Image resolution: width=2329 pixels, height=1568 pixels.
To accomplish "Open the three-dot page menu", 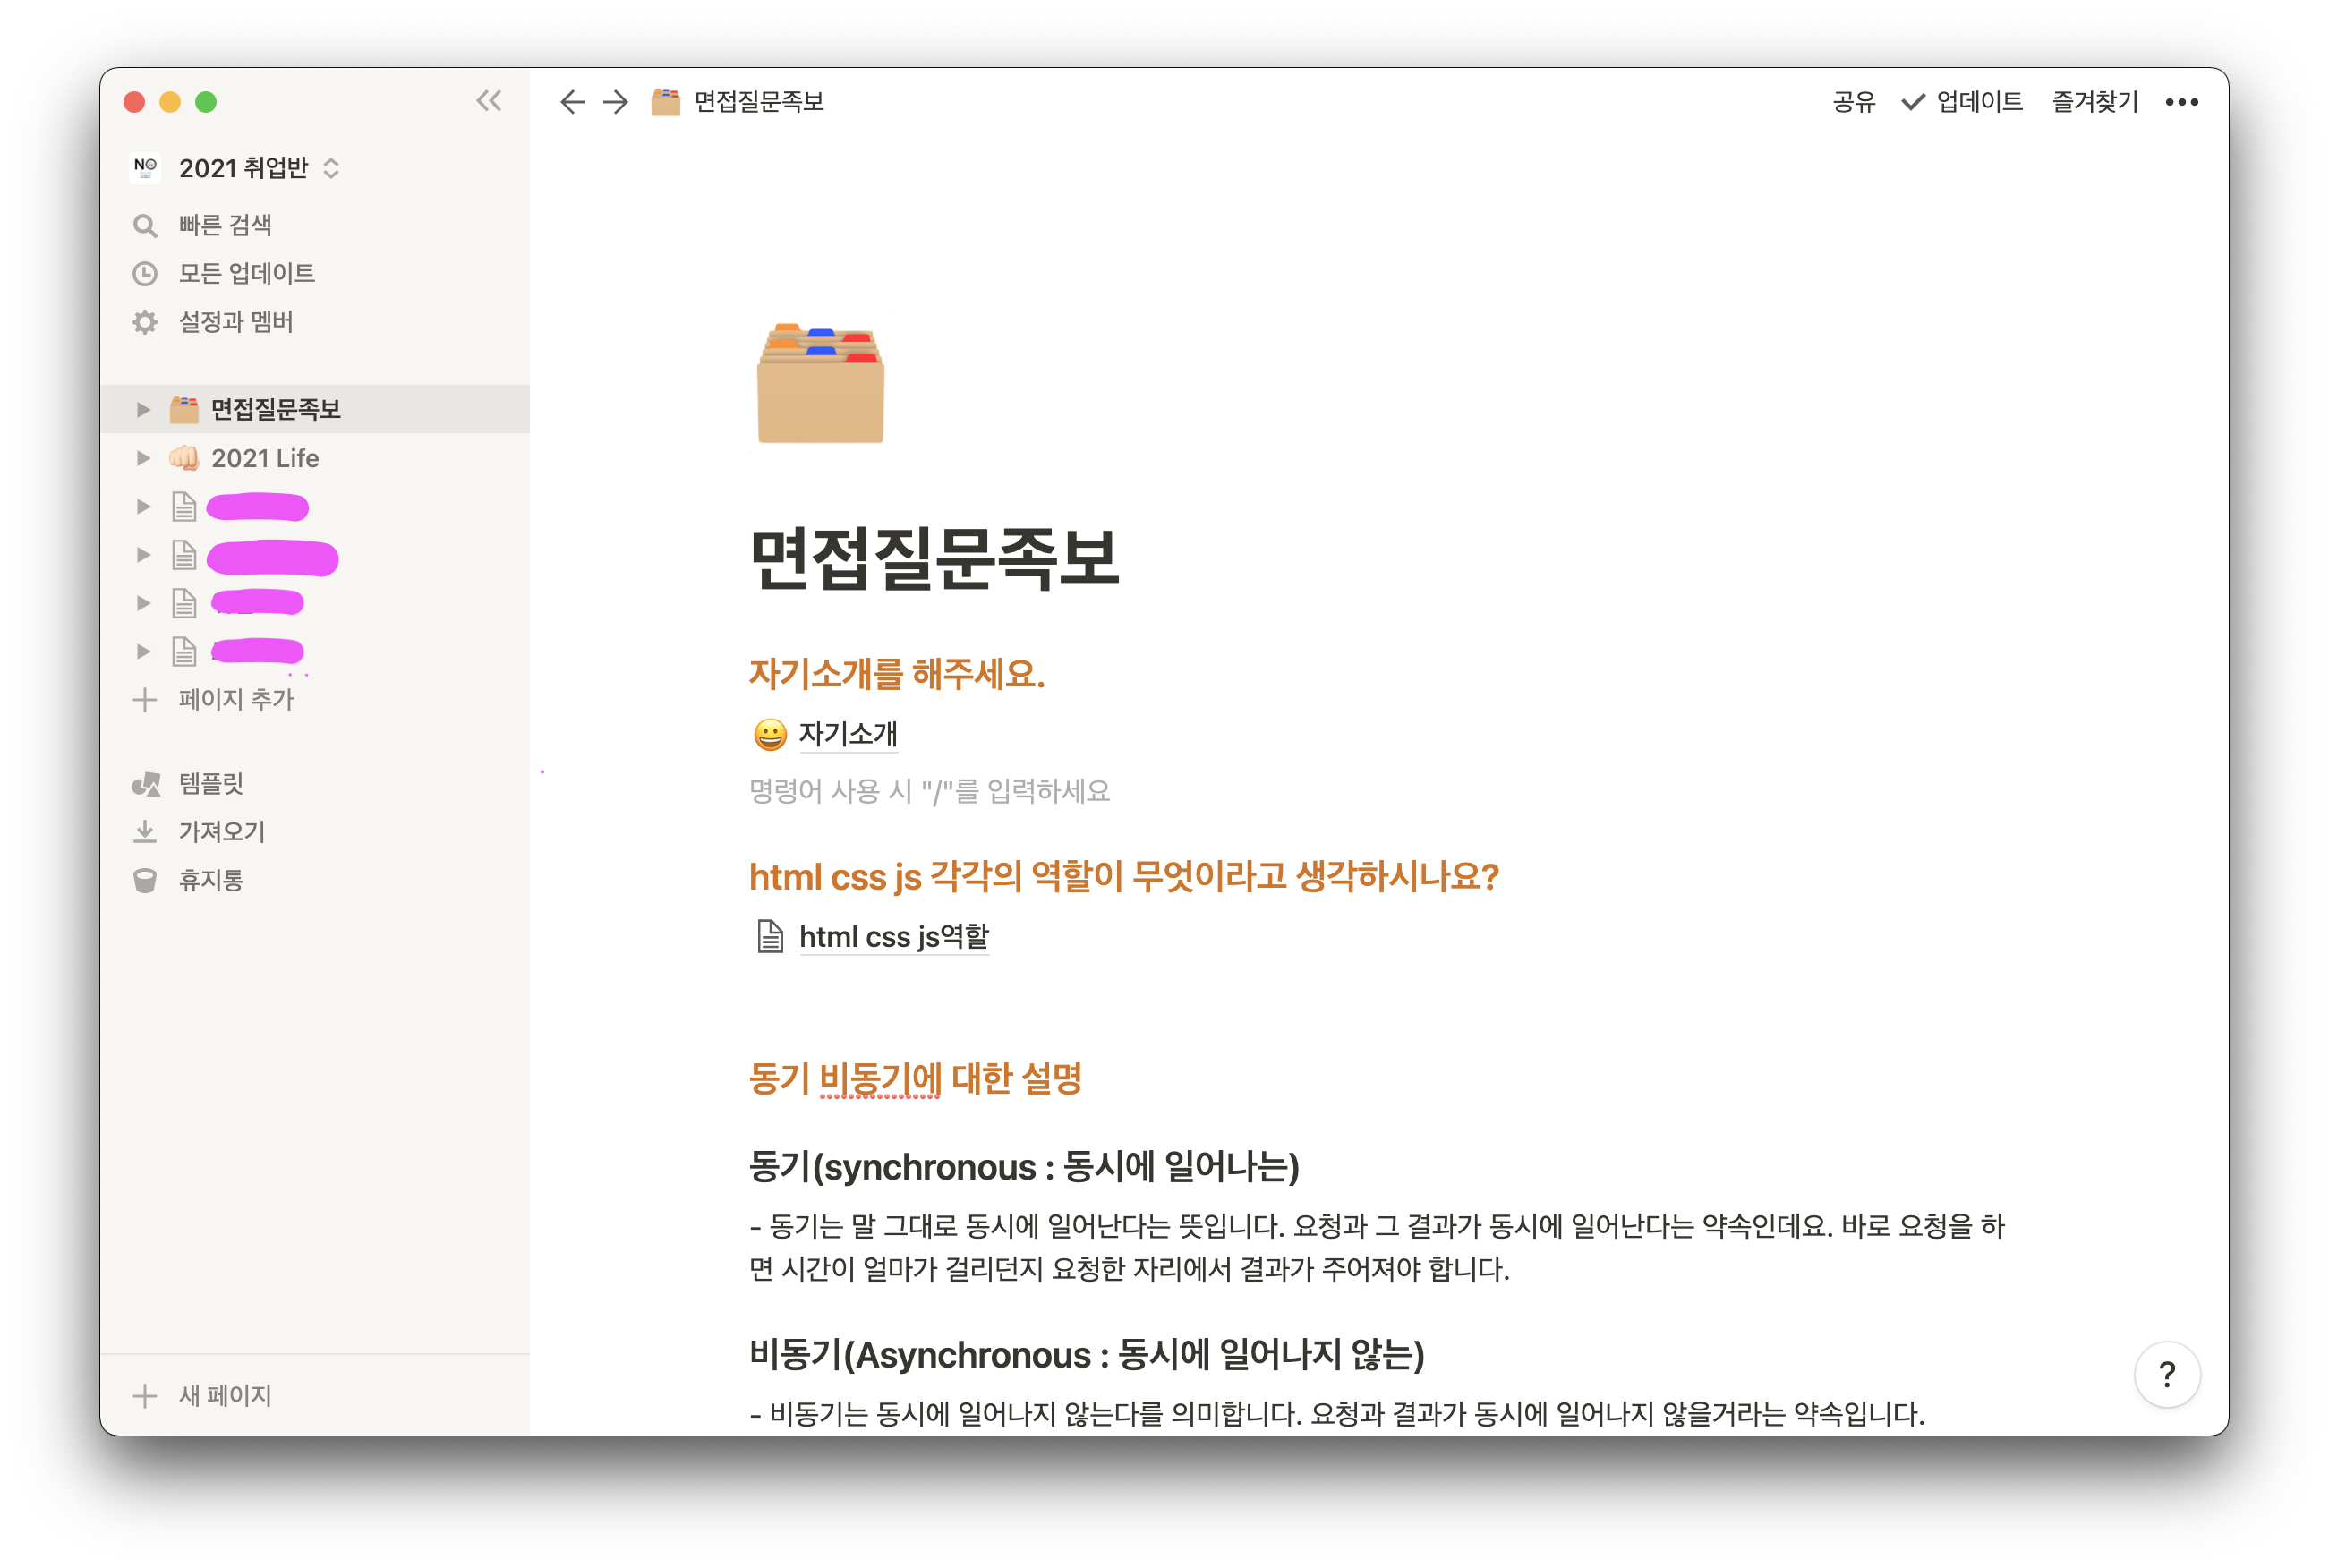I will click(2181, 102).
